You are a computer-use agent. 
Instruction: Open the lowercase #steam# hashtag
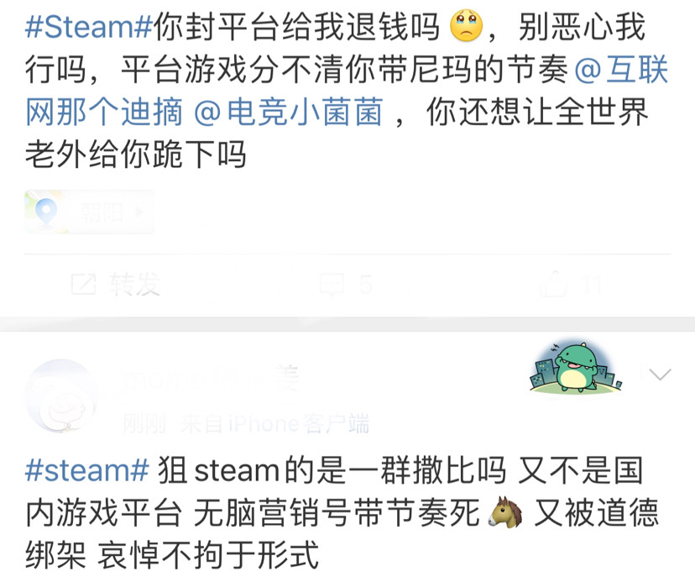click(x=87, y=471)
